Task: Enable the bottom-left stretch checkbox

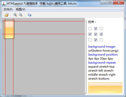Action: [90, 40]
